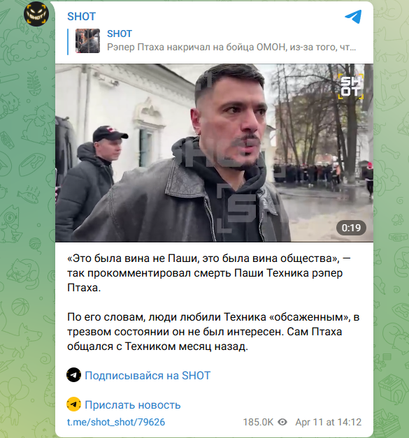Click the 0:19 video duration badge

pyautogui.click(x=351, y=228)
